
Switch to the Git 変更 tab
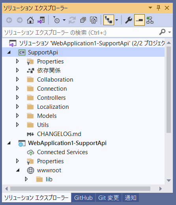pos(109,198)
